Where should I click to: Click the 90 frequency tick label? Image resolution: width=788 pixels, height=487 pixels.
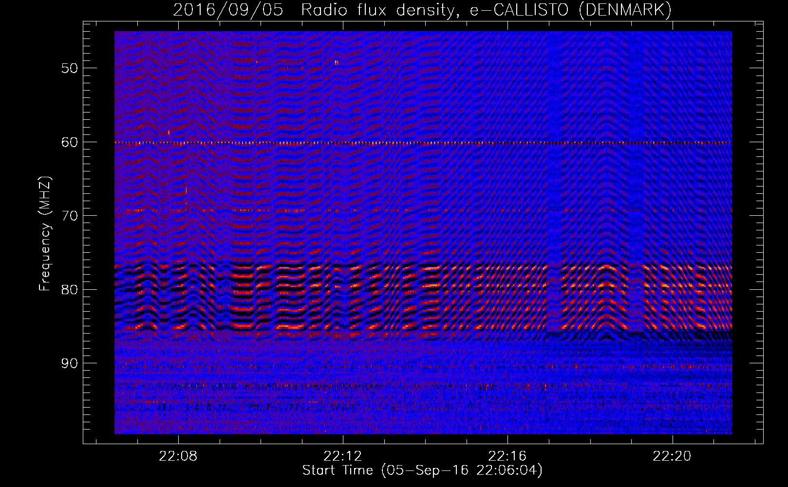click(x=70, y=363)
